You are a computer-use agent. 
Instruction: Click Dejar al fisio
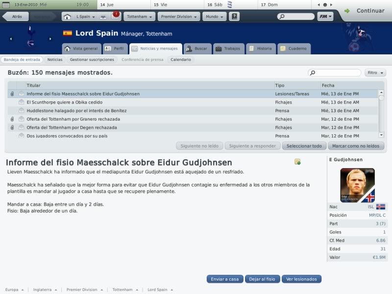(x=262, y=279)
